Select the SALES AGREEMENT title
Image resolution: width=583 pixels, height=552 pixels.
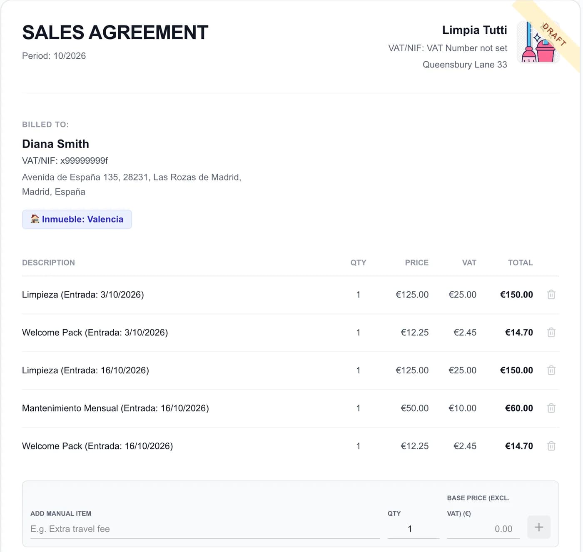[x=115, y=32]
